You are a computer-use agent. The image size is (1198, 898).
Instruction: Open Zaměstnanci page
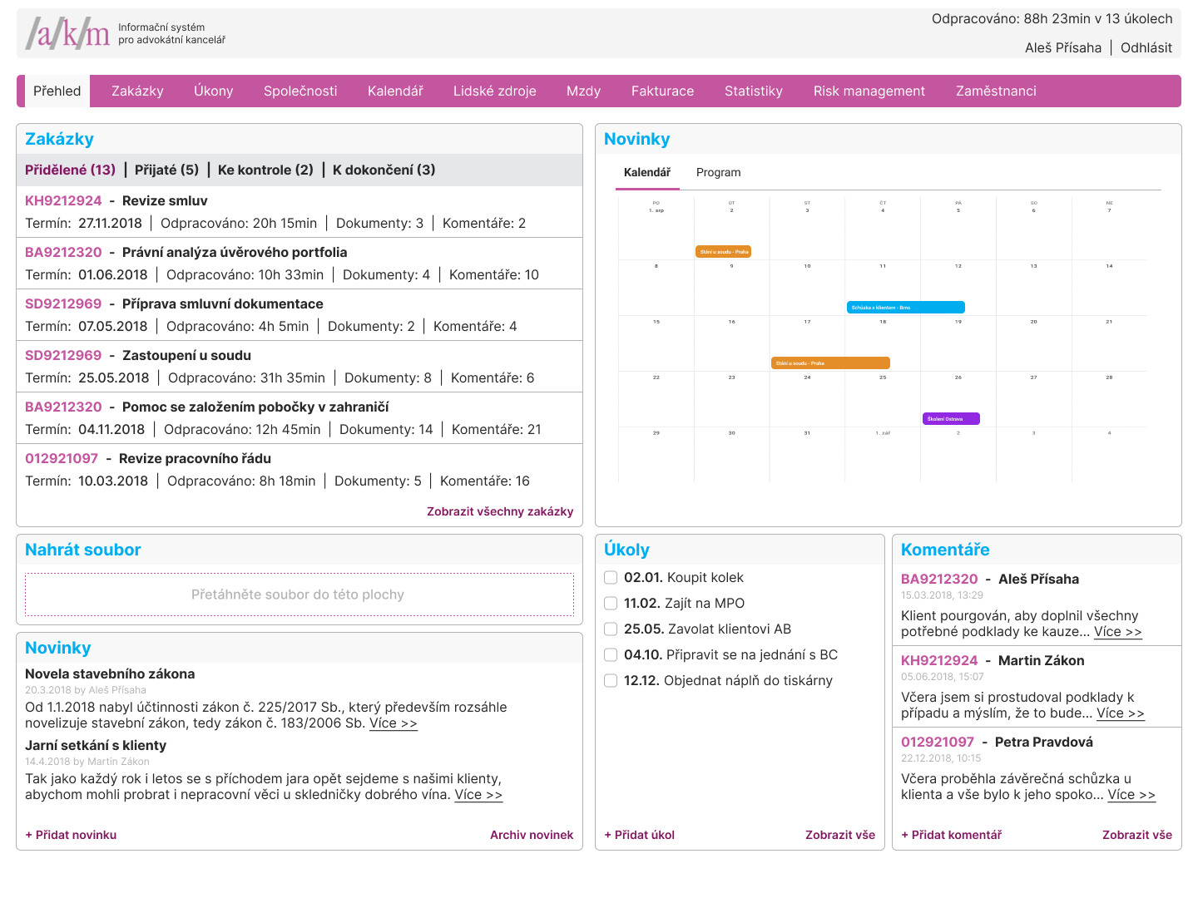pyautogui.click(x=996, y=91)
